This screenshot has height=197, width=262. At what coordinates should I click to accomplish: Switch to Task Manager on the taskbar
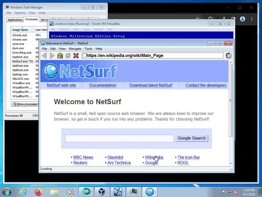tap(134, 192)
